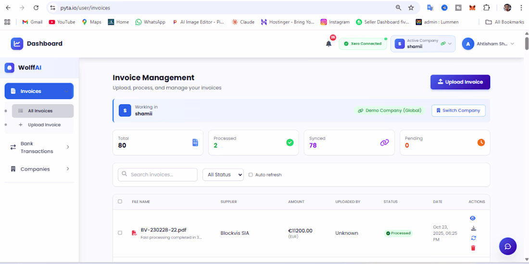Viewport: 529px width, 264px height.
Task: Open the Maps bookmark
Action: [x=91, y=22]
